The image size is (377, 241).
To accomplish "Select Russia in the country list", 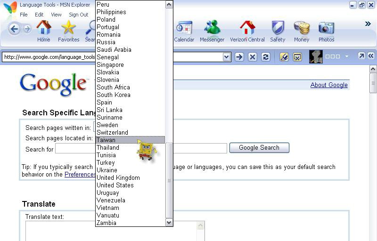I will [x=130, y=42].
